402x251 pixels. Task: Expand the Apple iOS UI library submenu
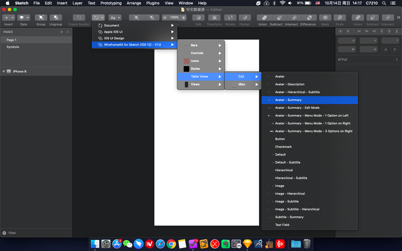point(135,32)
